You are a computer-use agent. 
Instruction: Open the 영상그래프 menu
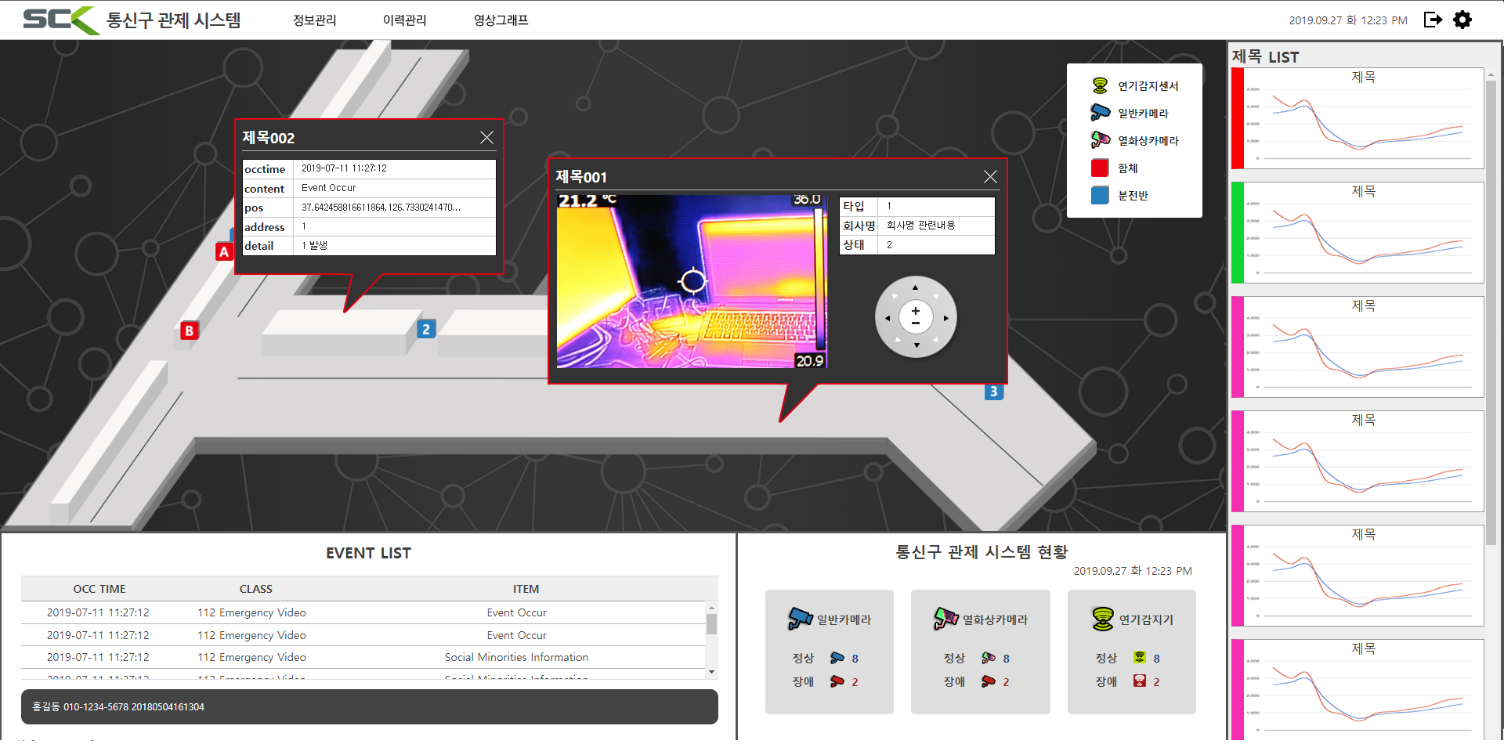pos(501,20)
